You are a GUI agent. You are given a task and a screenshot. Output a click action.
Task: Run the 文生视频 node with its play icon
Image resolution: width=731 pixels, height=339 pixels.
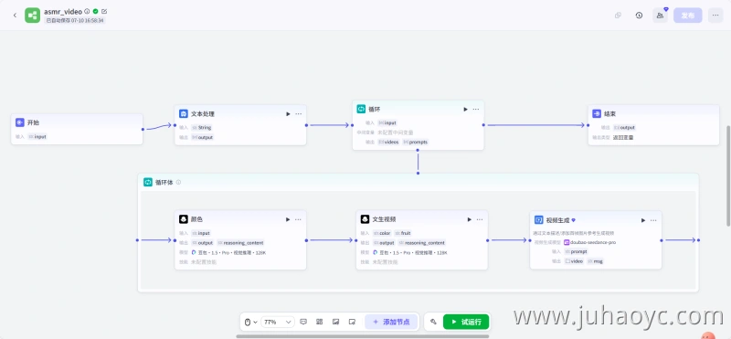tap(470, 219)
